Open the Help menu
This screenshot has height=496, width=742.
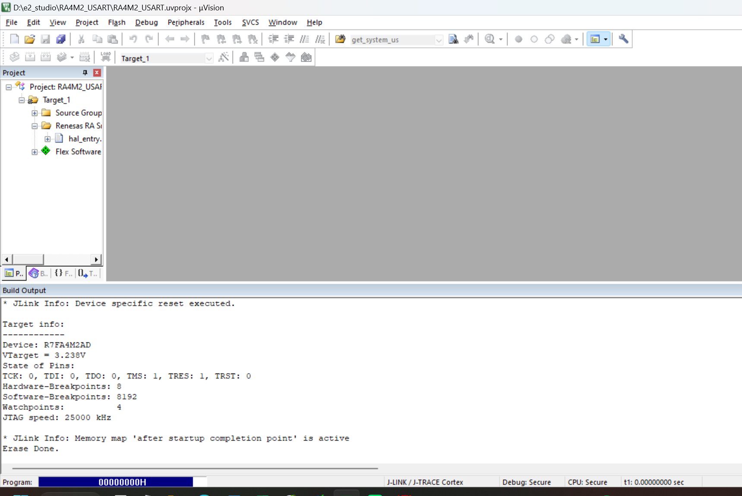click(314, 22)
